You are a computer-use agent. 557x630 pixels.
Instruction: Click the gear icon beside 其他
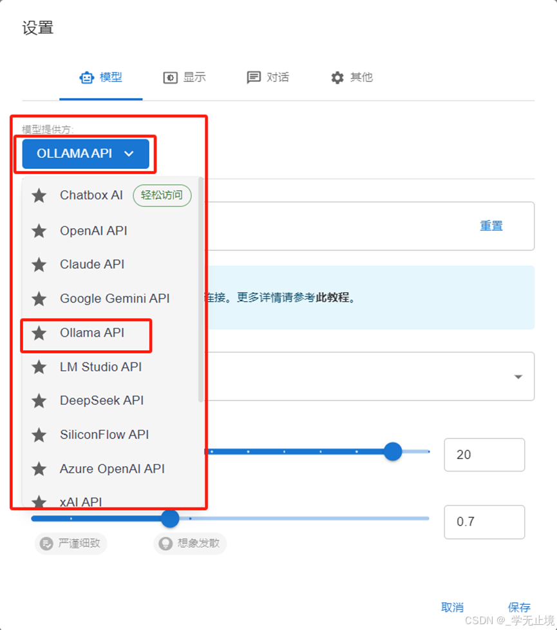337,77
